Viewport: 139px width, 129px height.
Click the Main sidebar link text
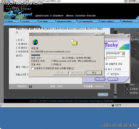132,85
